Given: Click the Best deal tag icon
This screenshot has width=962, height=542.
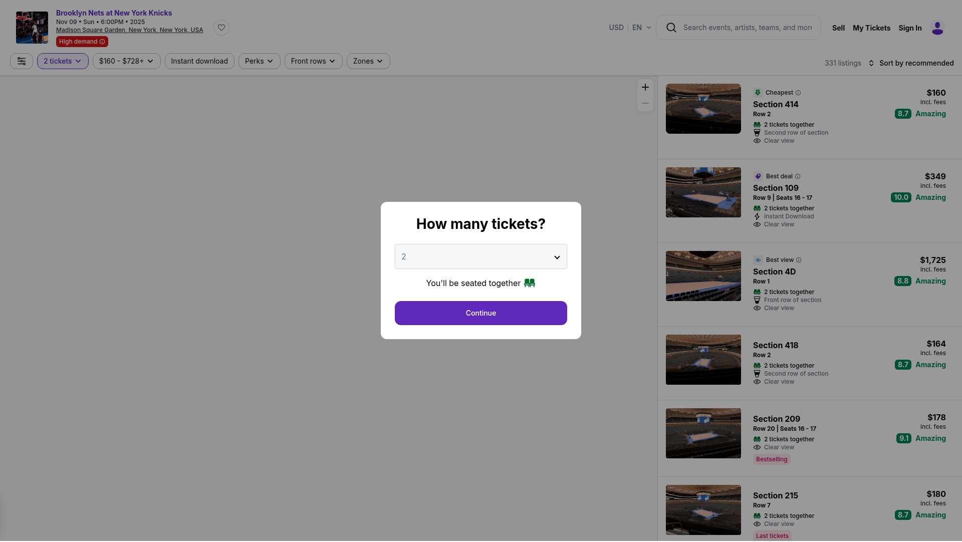Looking at the screenshot, I should tap(758, 176).
